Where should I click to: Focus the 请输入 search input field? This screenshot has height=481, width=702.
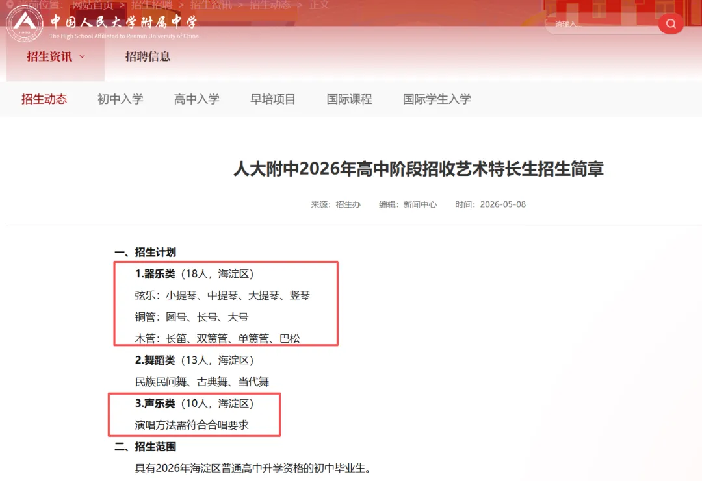coord(602,24)
